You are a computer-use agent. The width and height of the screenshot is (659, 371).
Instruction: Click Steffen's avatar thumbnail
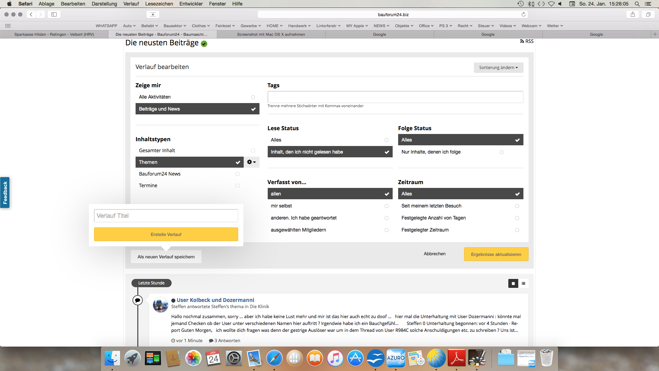(x=160, y=305)
